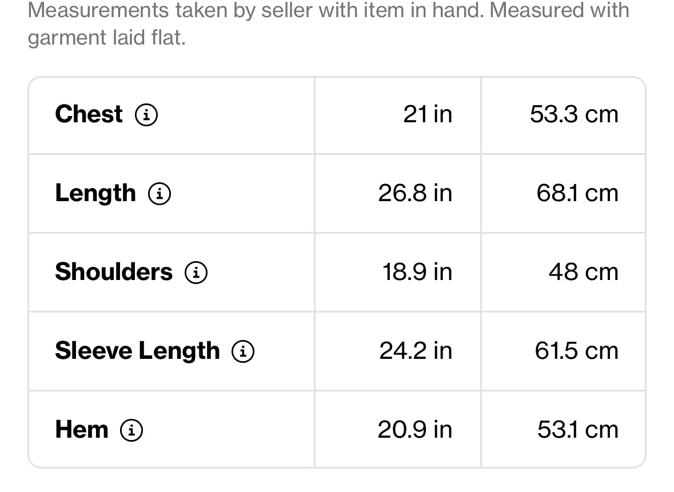This screenshot has width=674, height=492.
Task: Click the 61.5 cm sleeve value
Action: tap(577, 351)
